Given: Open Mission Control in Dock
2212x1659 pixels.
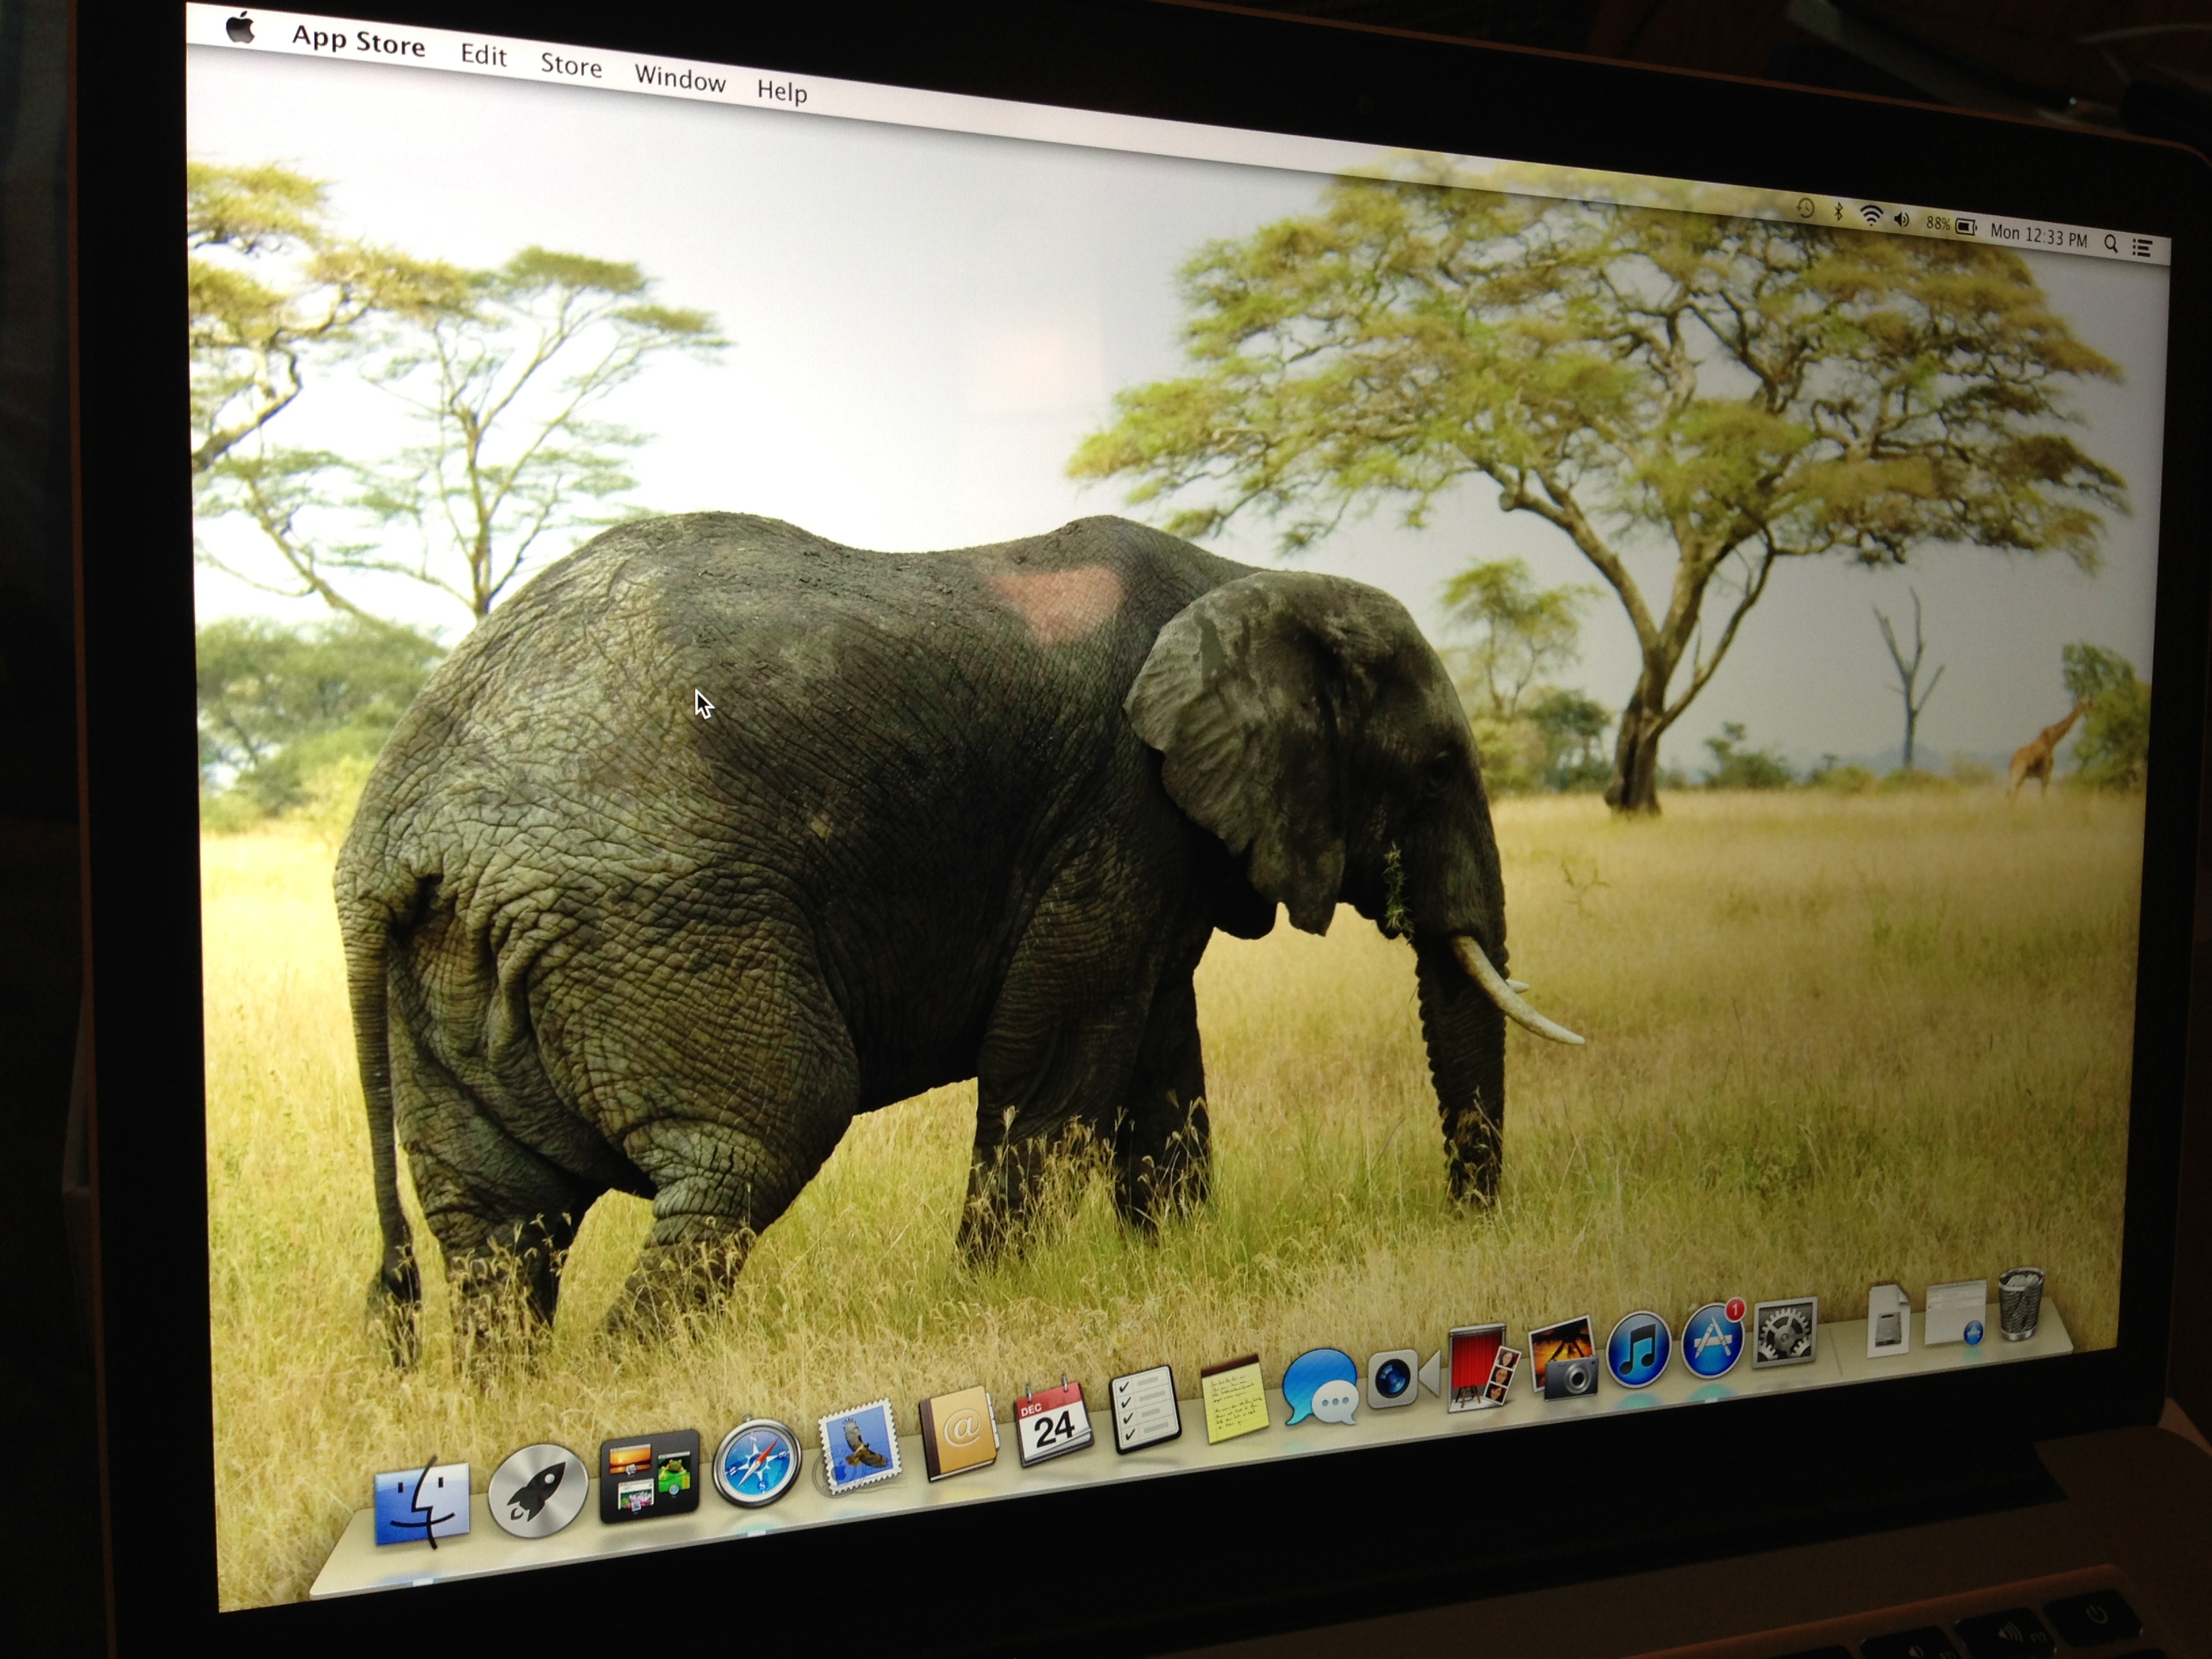Looking at the screenshot, I should (x=649, y=1476).
